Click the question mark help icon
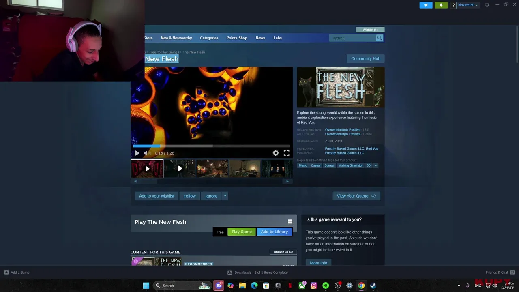This screenshot has height=292, width=519. (x=453, y=5)
